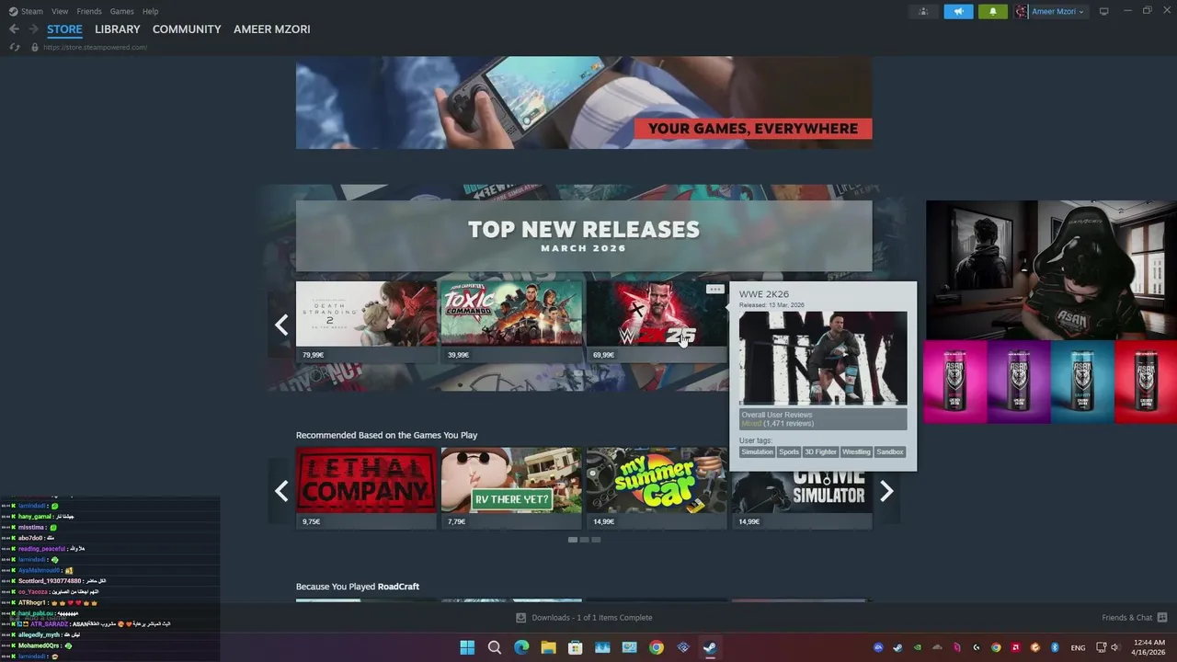Select the third carousel page dot
This screenshot has width=1177, height=662.
point(596,540)
